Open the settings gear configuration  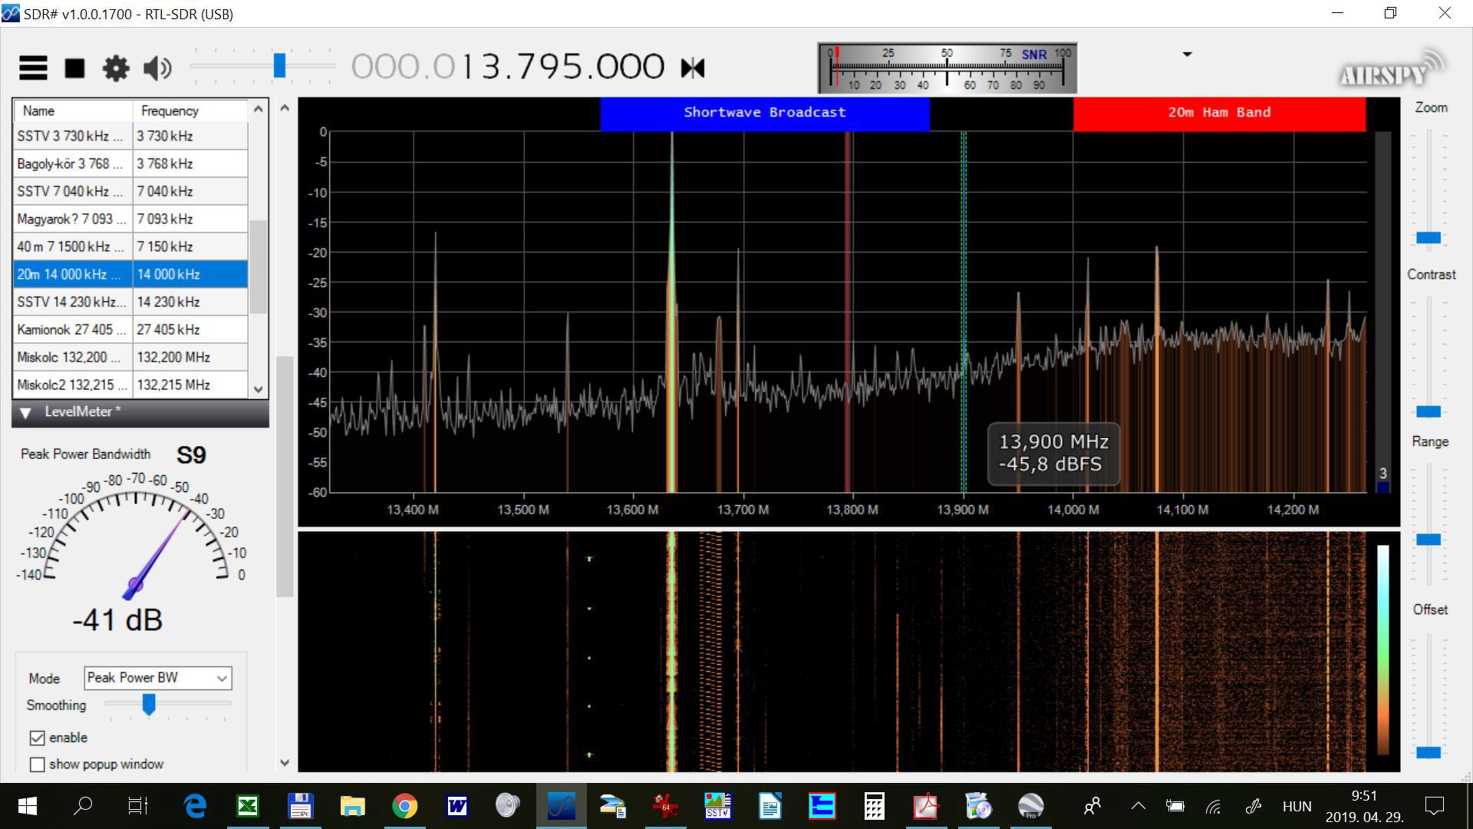116,68
